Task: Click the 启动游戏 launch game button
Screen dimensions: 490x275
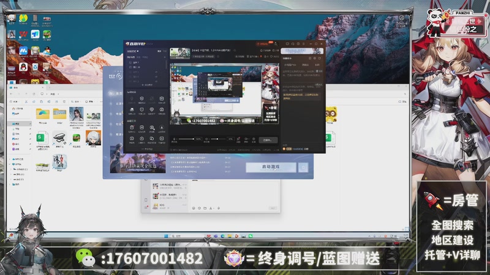Action: [270, 167]
